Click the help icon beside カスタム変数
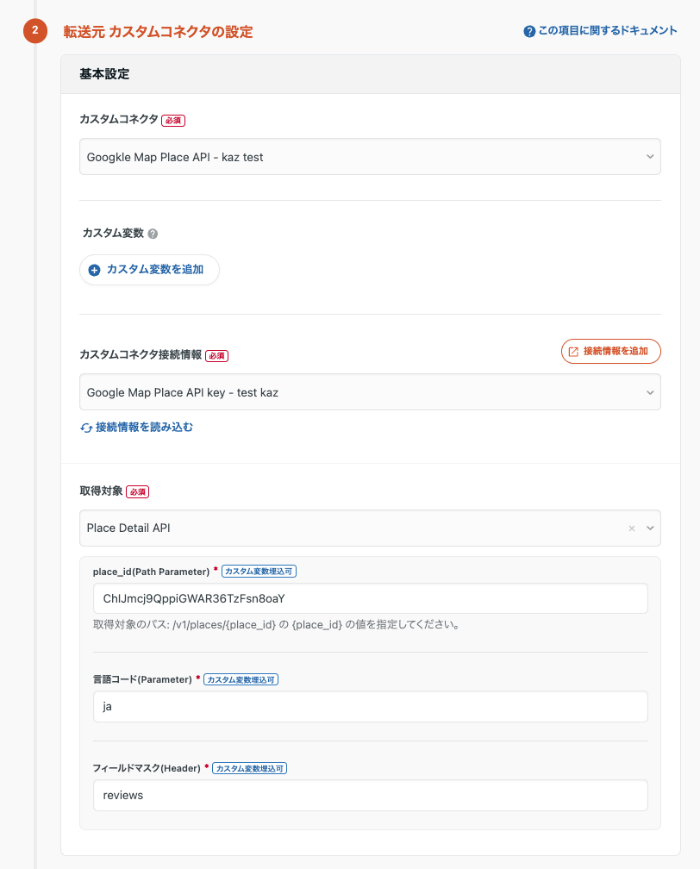This screenshot has height=869, width=700. pyautogui.click(x=153, y=234)
